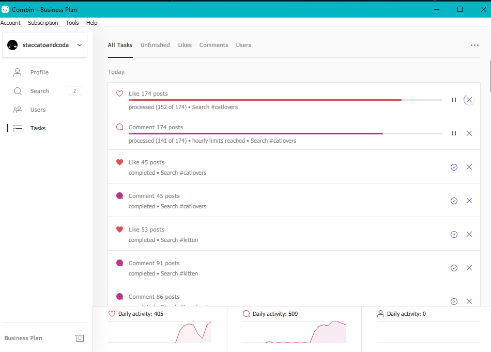Image resolution: width=491 pixels, height=352 pixels.
Task: Click 'Like 53 posts' task title
Action: coord(146,229)
